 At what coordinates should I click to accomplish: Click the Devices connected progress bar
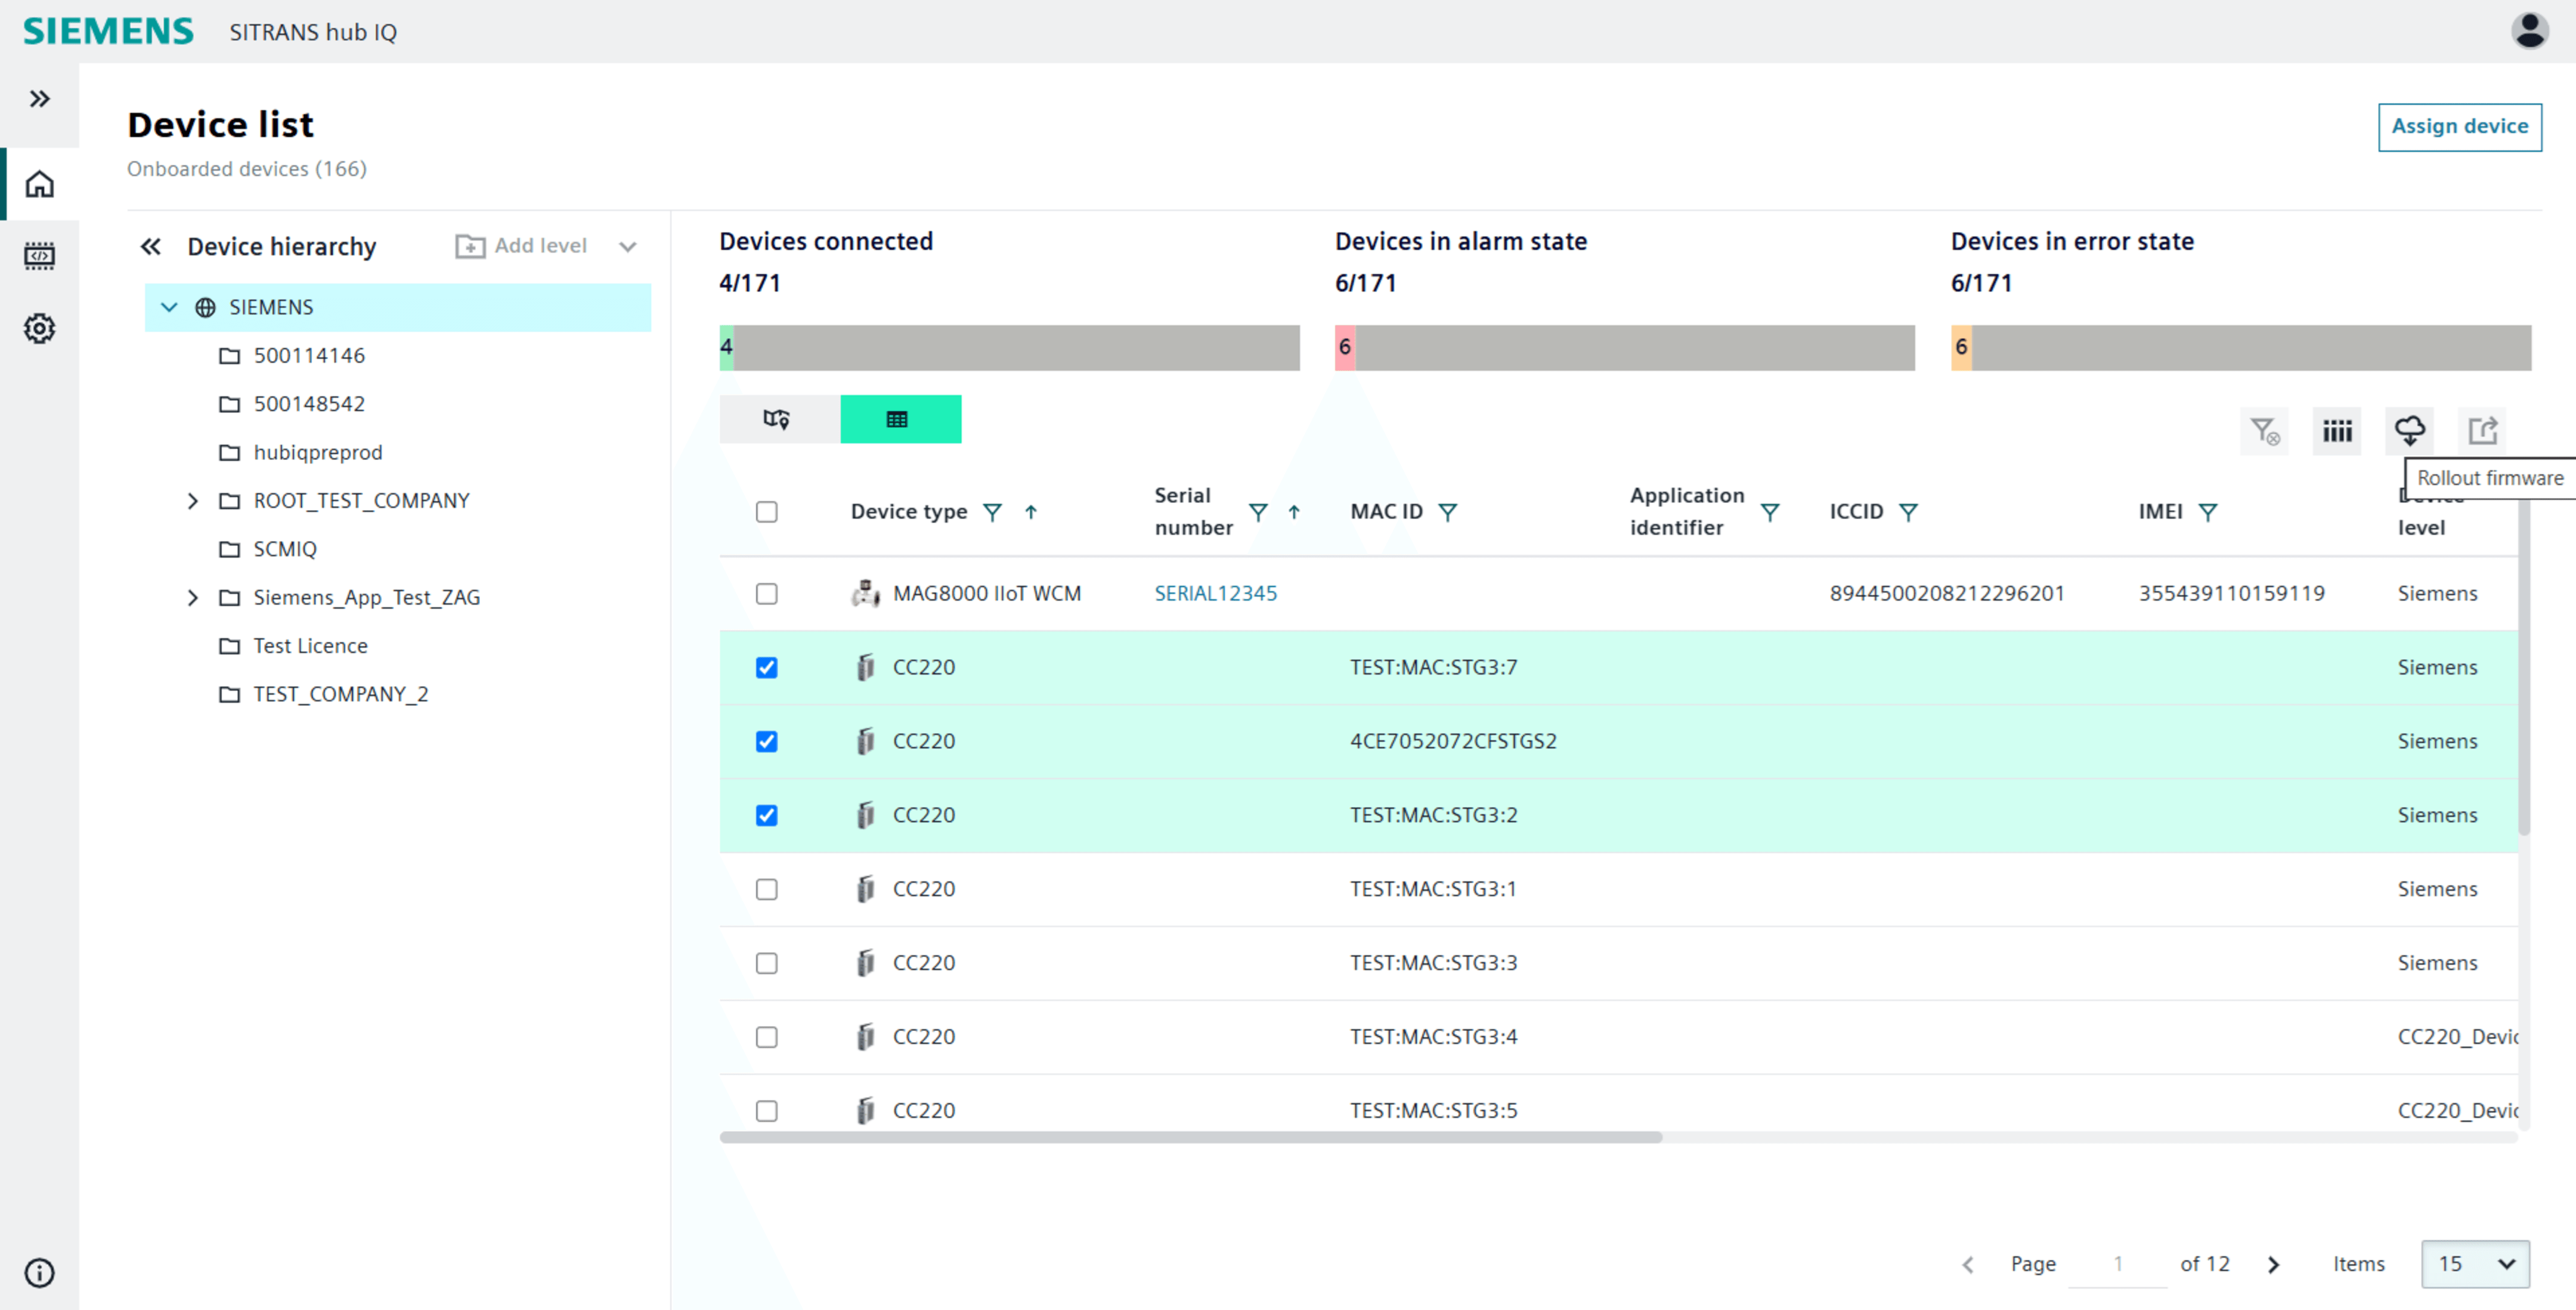(1009, 347)
